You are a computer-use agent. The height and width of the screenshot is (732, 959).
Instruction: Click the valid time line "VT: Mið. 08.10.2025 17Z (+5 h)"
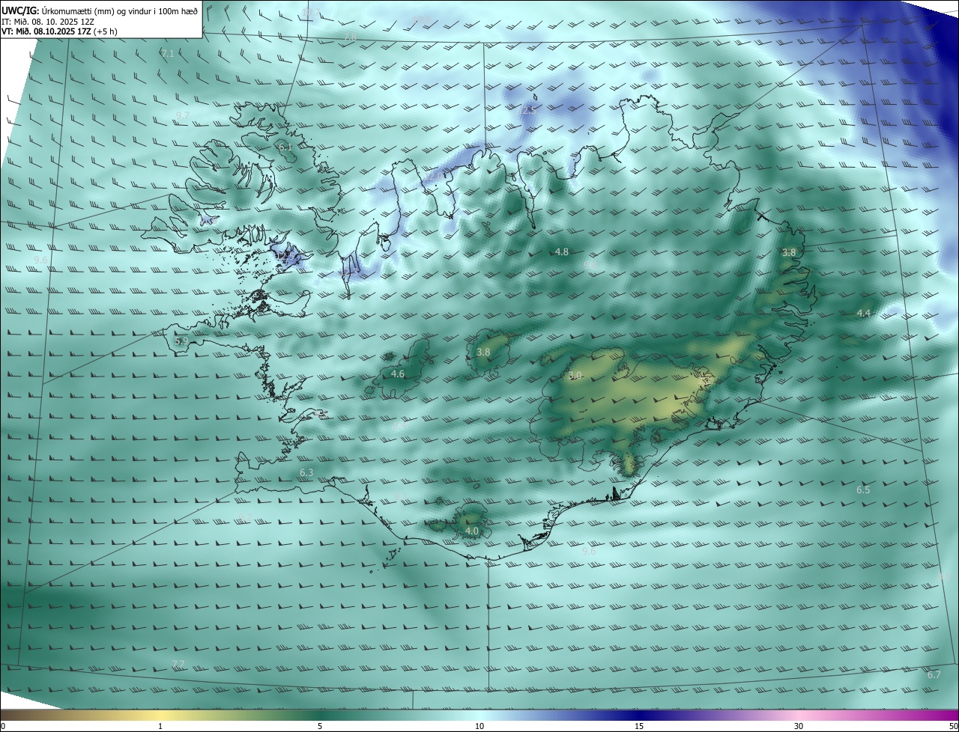(x=59, y=31)
